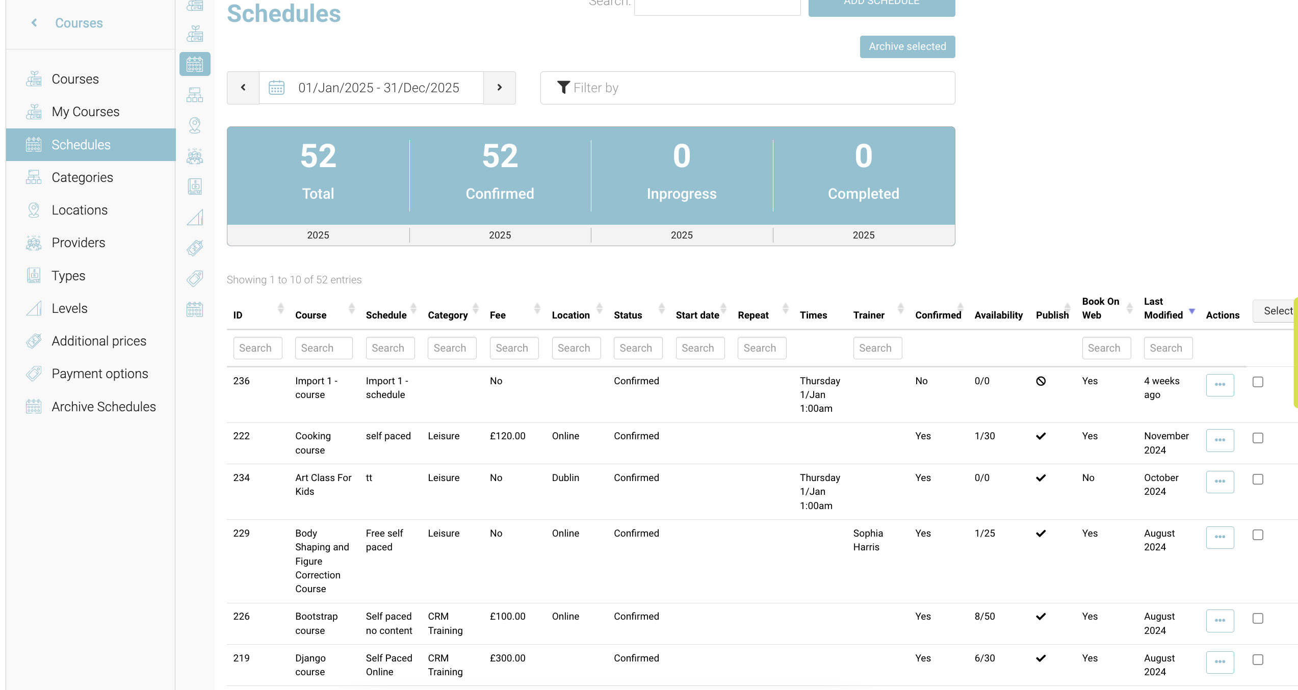The image size is (1298, 690).
Task: Click the Course column search field
Action: coord(323,348)
